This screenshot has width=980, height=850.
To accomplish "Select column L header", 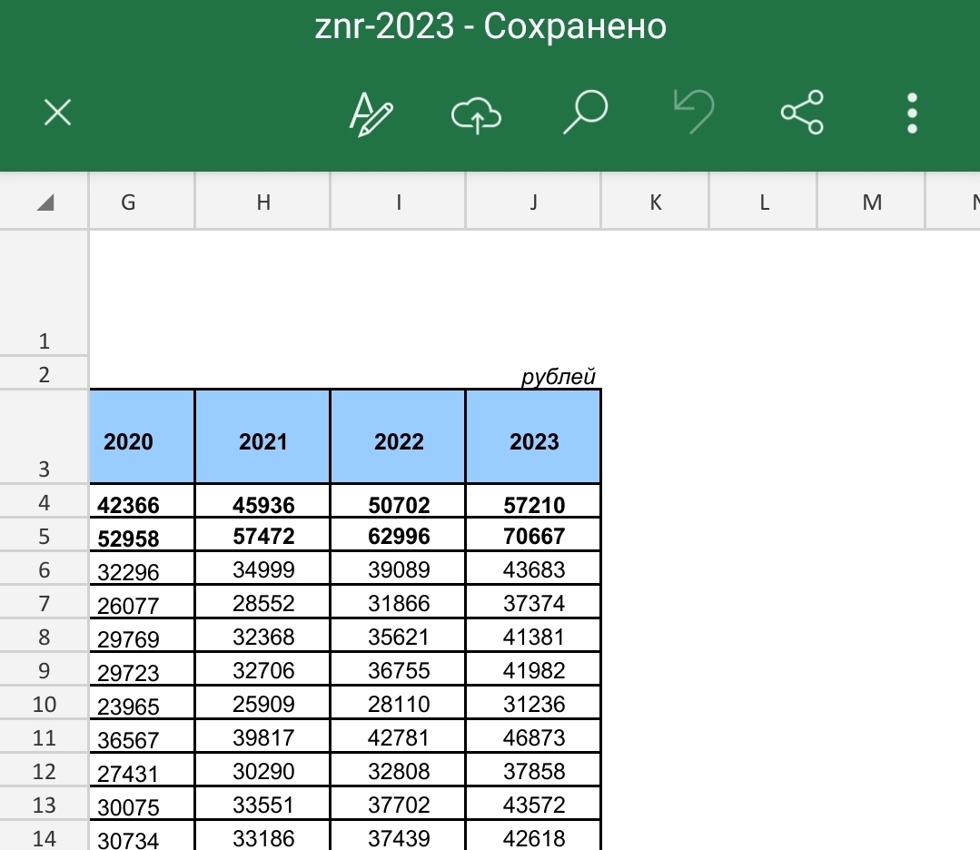I will (763, 203).
